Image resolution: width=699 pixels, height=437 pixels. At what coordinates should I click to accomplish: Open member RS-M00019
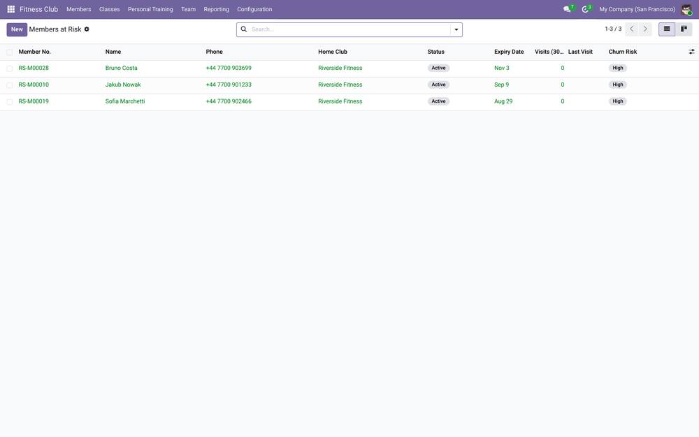pos(34,101)
